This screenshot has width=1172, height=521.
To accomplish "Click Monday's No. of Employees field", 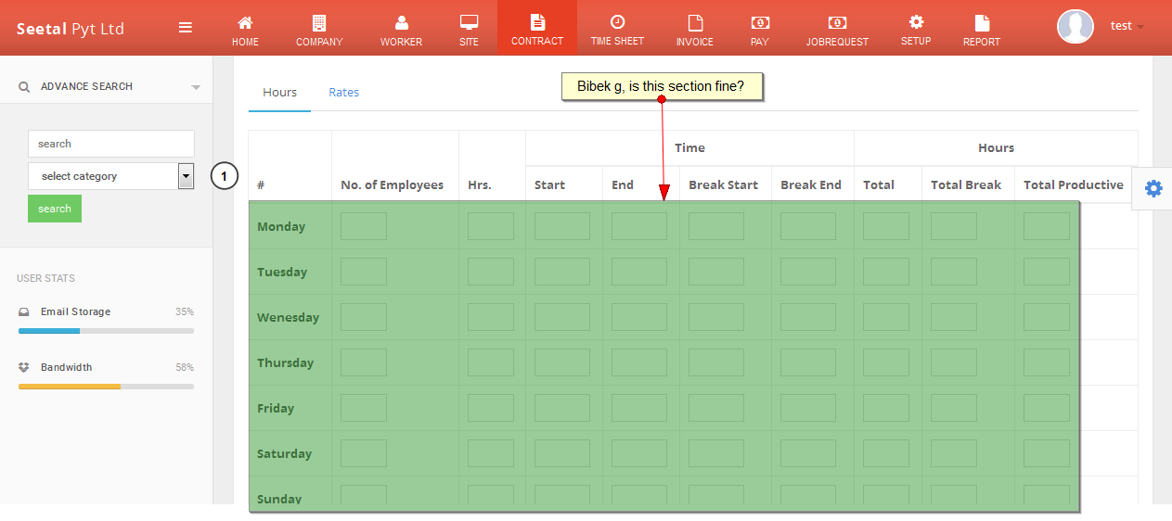I will tap(363, 226).
